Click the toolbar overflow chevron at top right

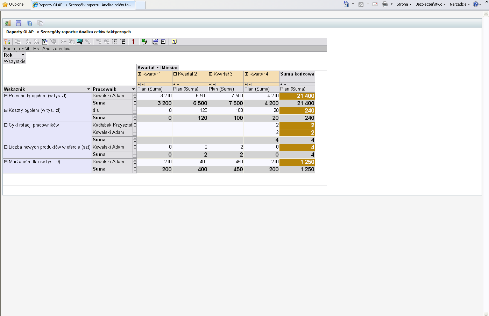click(x=487, y=2)
